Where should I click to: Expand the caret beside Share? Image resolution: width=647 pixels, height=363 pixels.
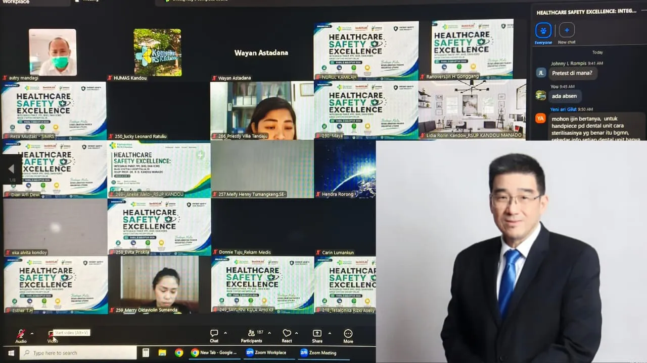click(x=330, y=333)
